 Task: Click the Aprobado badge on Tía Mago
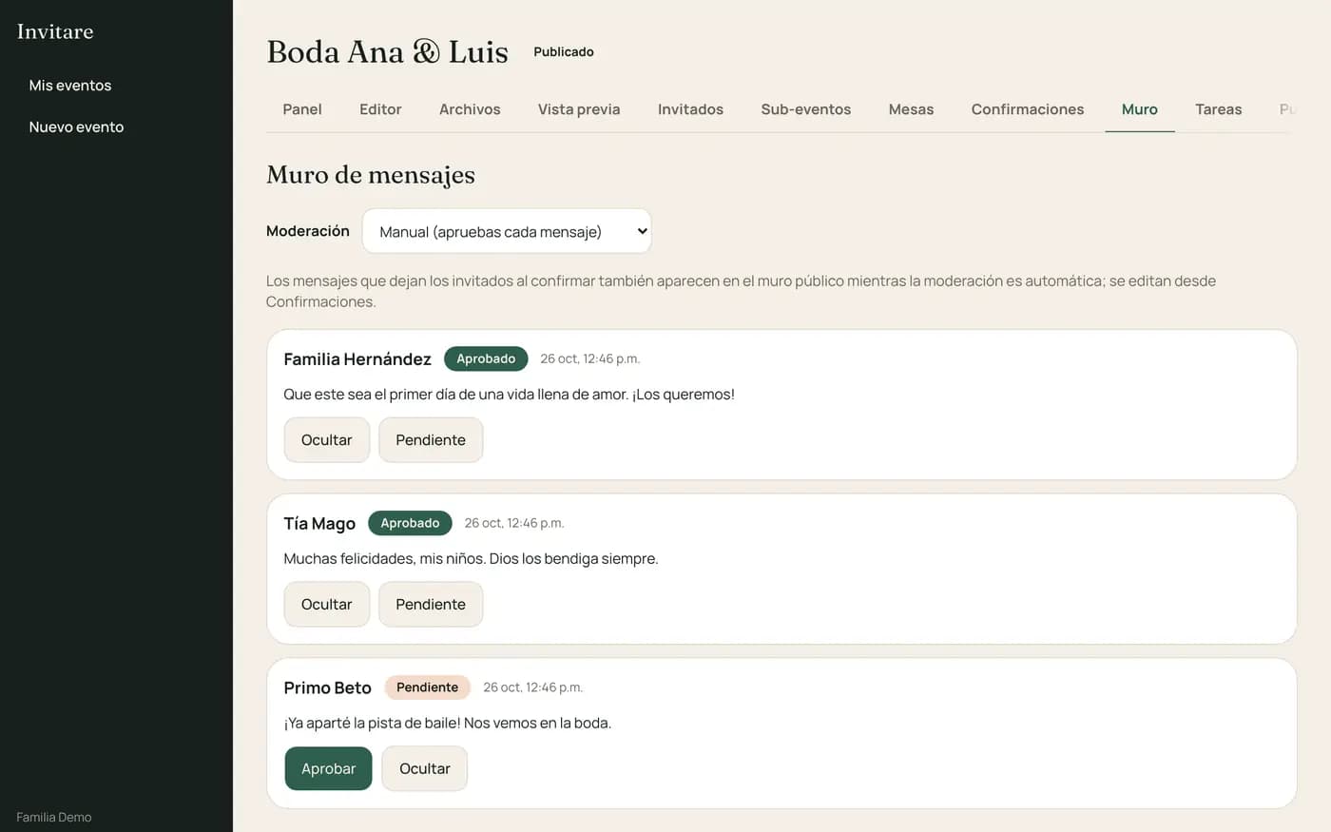coord(410,523)
